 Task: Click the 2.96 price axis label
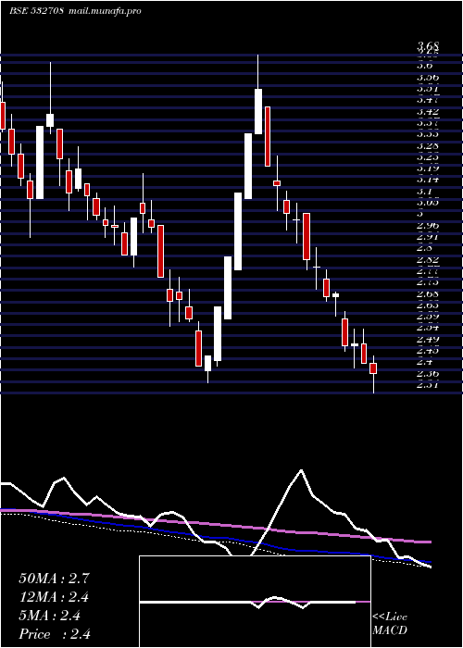point(428,226)
